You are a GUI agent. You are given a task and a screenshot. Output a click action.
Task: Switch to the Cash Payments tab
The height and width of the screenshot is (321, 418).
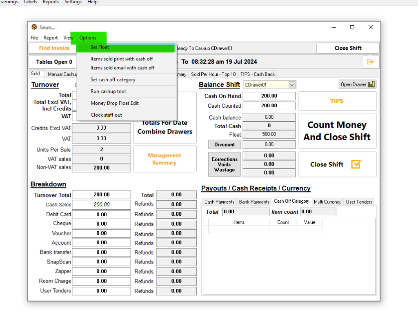pos(219,201)
